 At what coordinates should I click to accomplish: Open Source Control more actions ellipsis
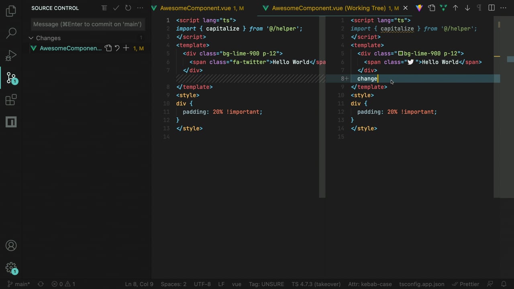coord(140,8)
